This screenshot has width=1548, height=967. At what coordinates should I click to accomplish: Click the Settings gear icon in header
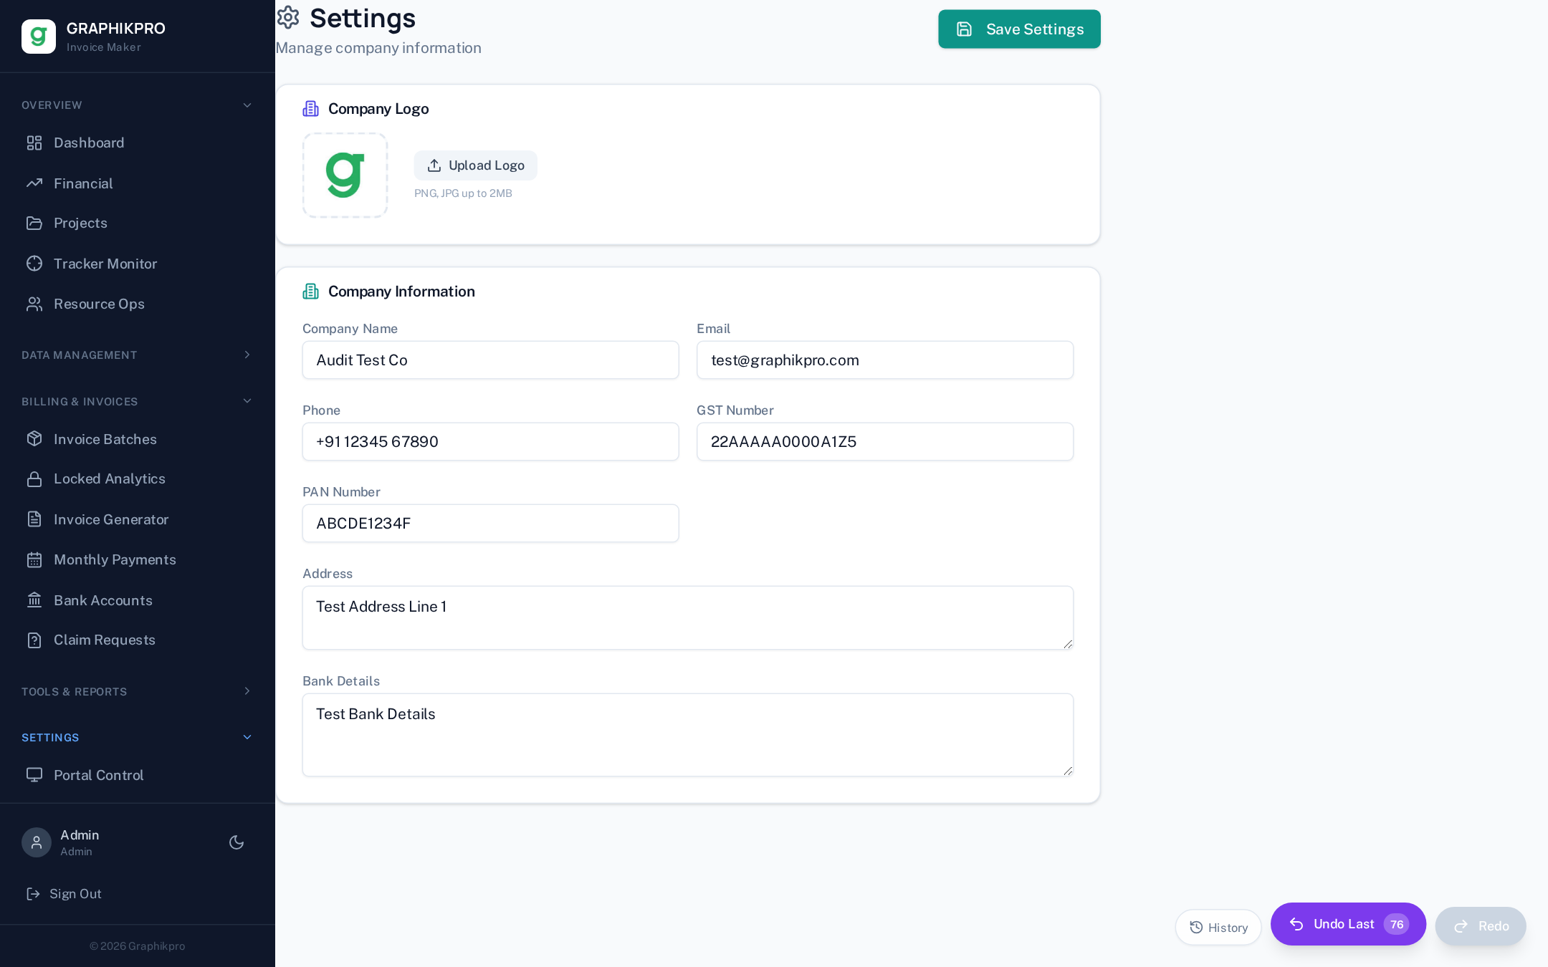[x=288, y=18]
